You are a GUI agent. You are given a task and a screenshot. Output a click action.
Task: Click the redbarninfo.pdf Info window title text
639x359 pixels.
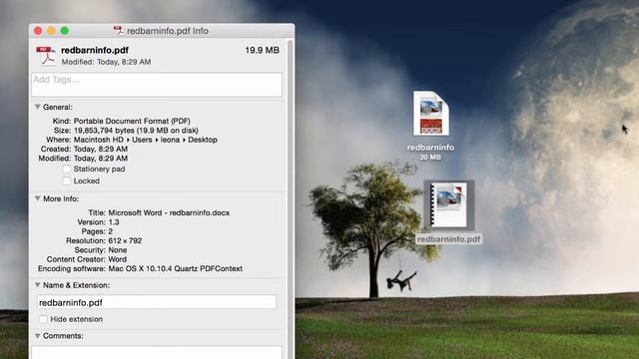coord(168,31)
